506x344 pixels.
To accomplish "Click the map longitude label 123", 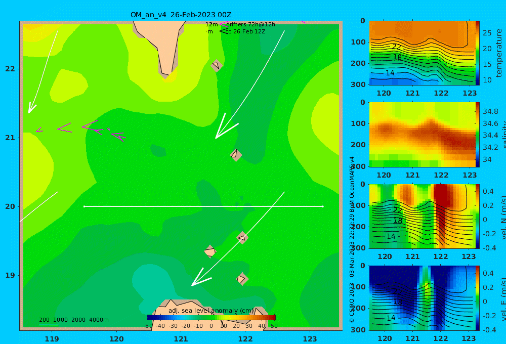I will pos(310,339).
